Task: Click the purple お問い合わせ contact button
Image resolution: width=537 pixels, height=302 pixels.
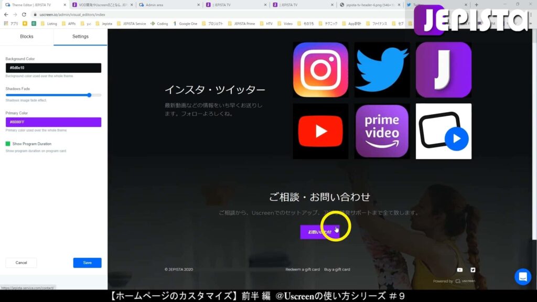Action: coord(319,232)
